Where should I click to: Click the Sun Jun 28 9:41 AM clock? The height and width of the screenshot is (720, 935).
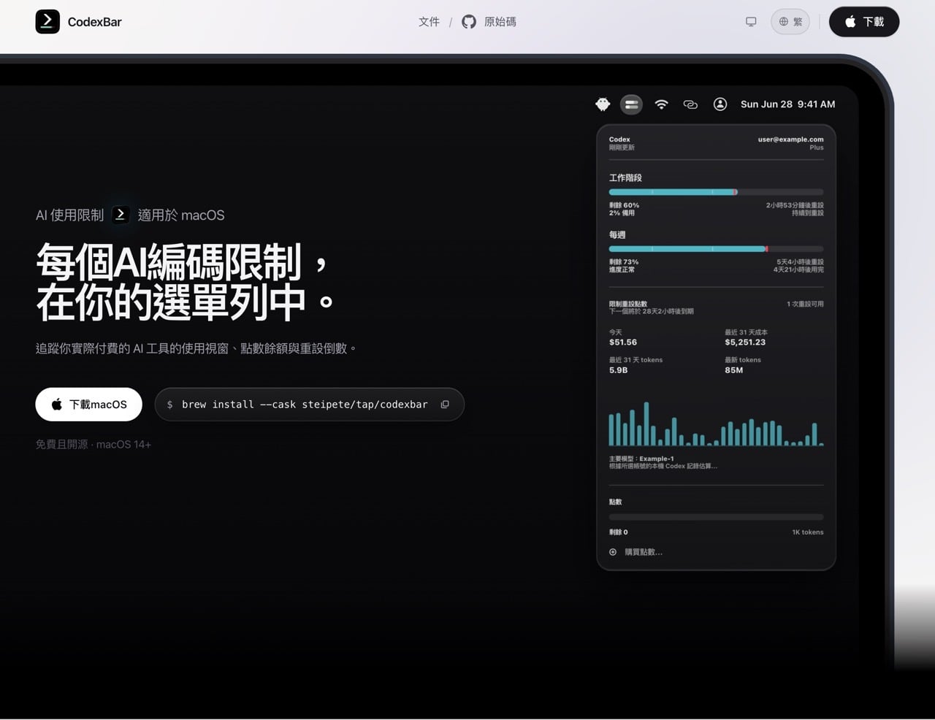(x=787, y=104)
